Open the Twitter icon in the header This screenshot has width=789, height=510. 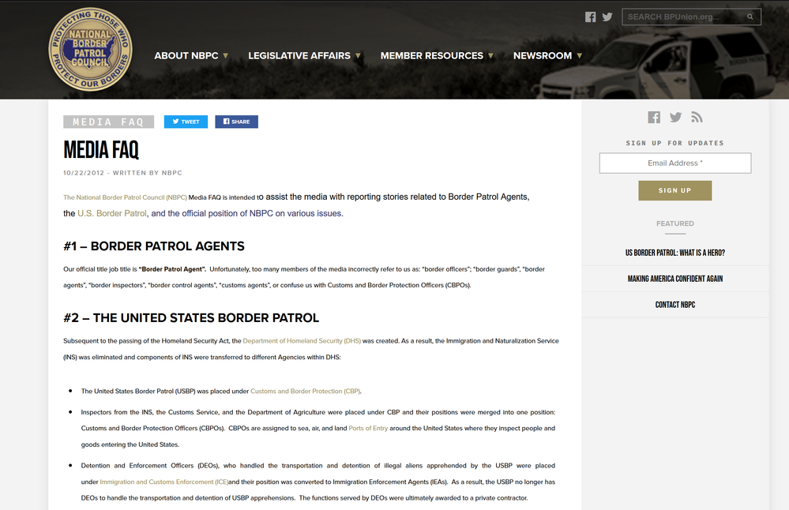pos(607,17)
